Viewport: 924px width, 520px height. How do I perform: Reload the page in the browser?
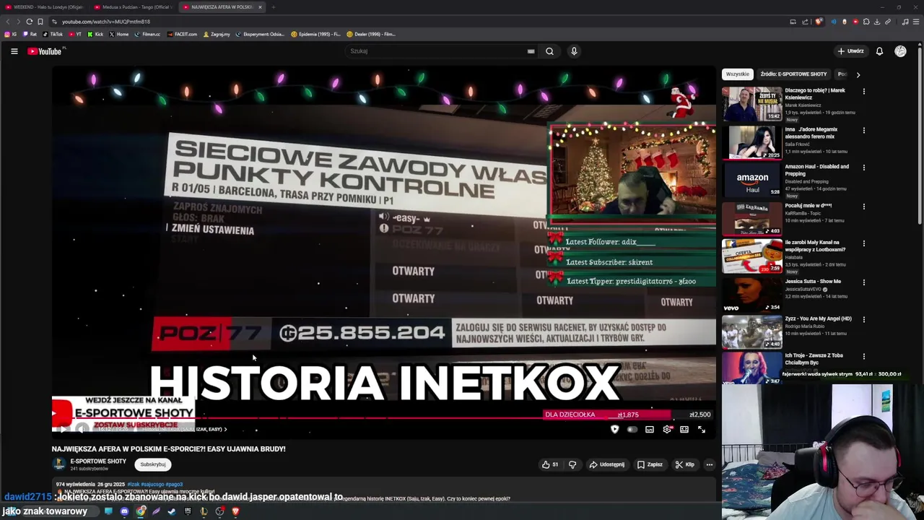pyautogui.click(x=29, y=22)
